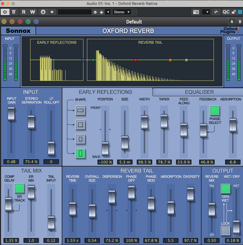Click the blue square toolbar icon
This screenshot has width=243, height=245.
(240, 12)
